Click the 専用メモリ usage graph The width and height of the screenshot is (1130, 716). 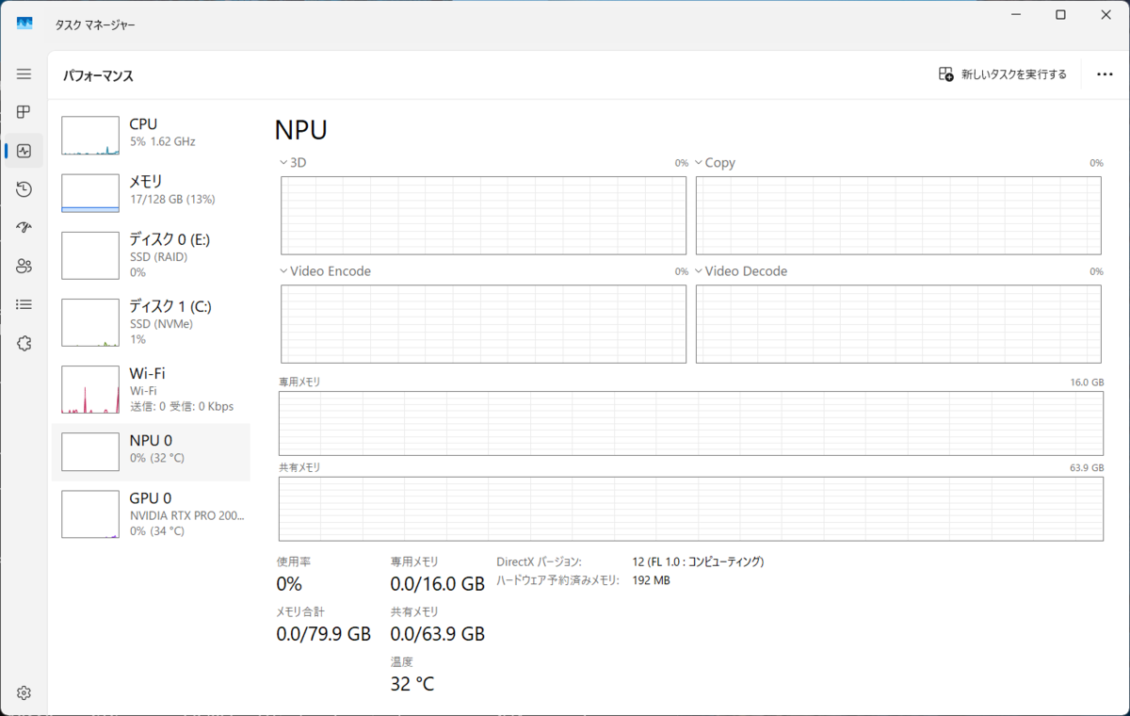click(690, 423)
